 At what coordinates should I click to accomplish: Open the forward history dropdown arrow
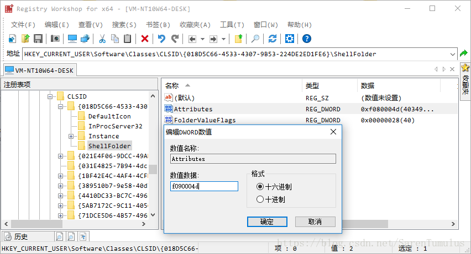click(223, 39)
